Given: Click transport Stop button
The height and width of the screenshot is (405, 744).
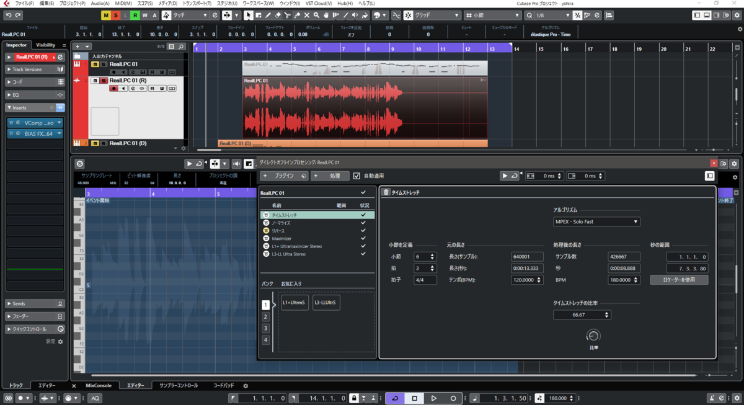Looking at the screenshot, I should point(415,398).
